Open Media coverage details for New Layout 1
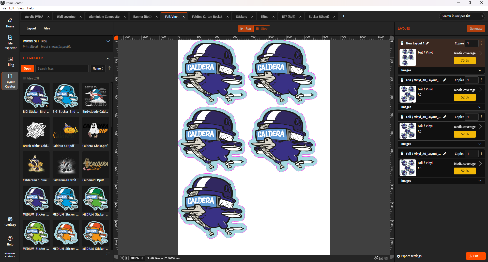Image resolution: width=488 pixels, height=262 pixels. (x=480, y=53)
